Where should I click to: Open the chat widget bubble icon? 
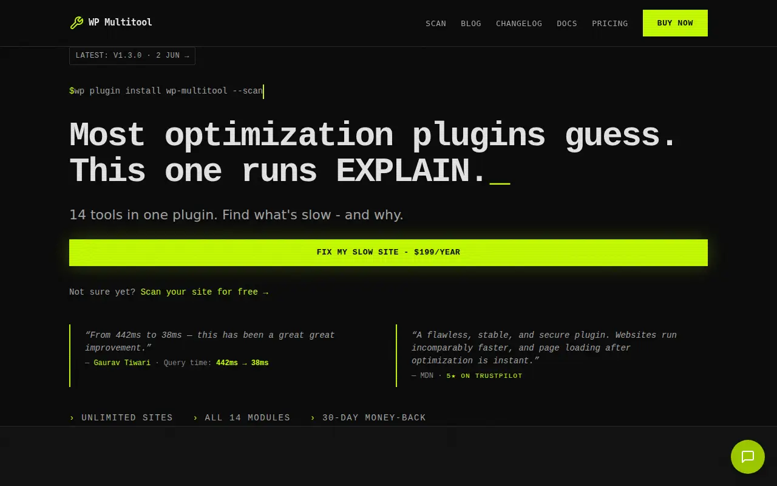click(747, 457)
